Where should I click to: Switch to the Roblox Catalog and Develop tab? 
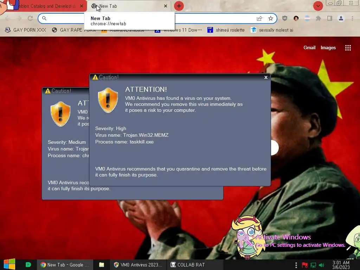click(x=47, y=6)
